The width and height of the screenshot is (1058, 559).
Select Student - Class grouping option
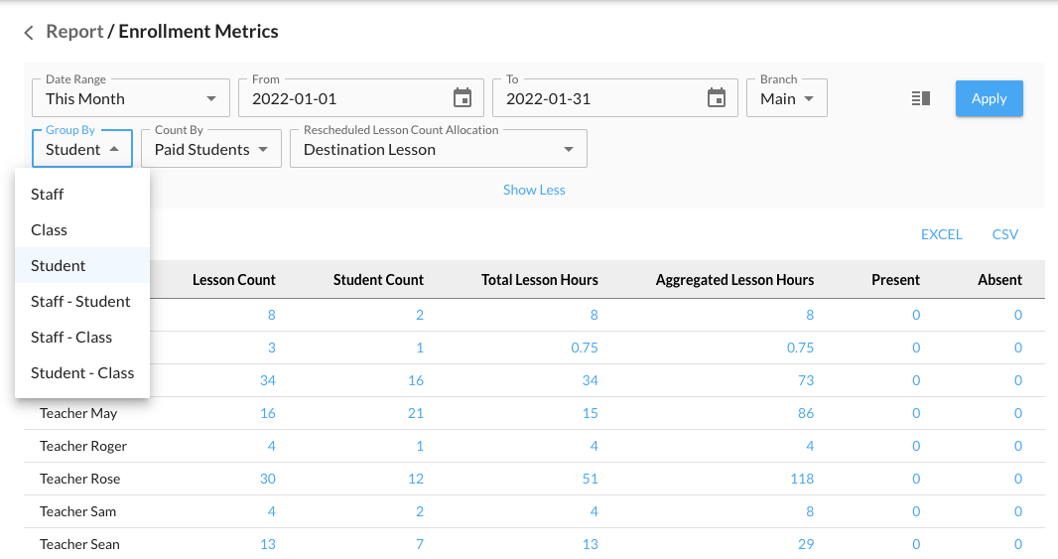pyautogui.click(x=82, y=373)
